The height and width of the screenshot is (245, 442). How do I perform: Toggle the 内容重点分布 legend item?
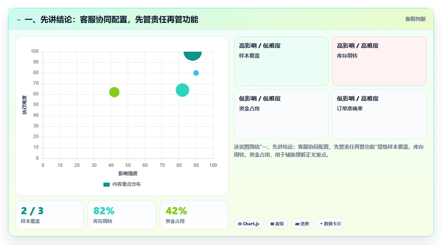click(x=122, y=184)
